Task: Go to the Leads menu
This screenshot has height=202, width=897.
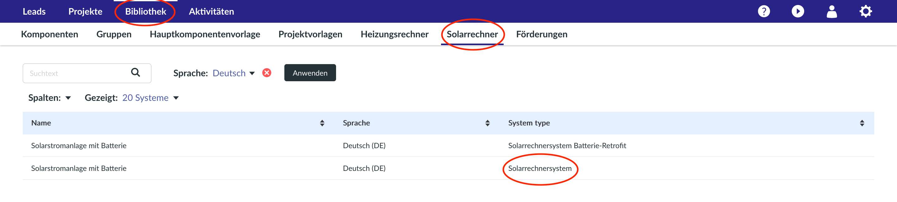Action: [34, 12]
